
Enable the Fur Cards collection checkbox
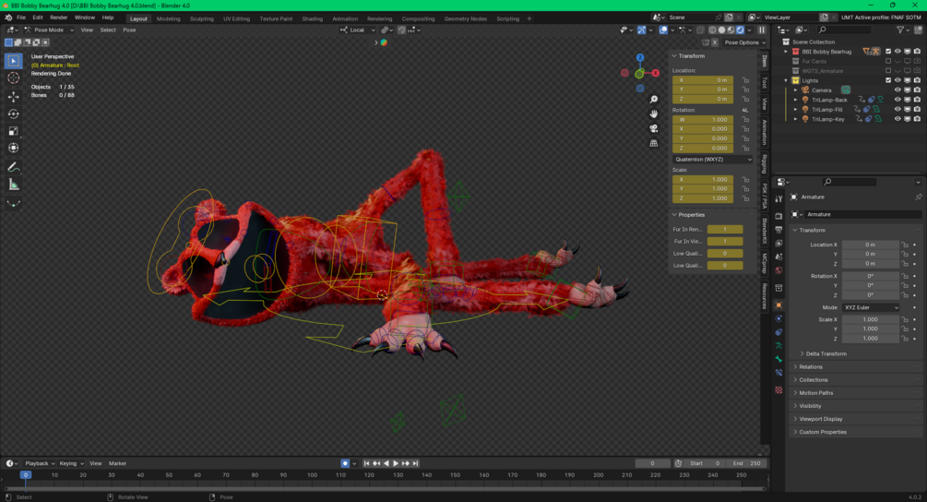[888, 61]
